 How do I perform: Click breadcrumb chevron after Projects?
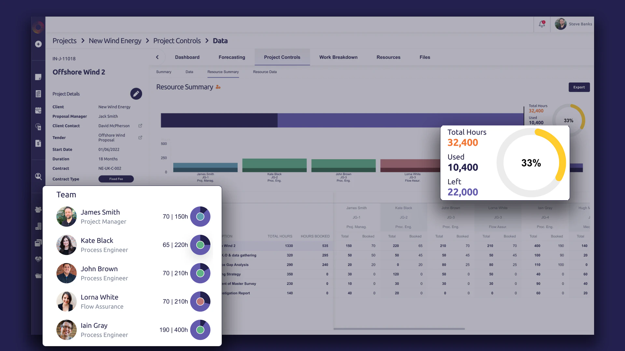(83, 41)
